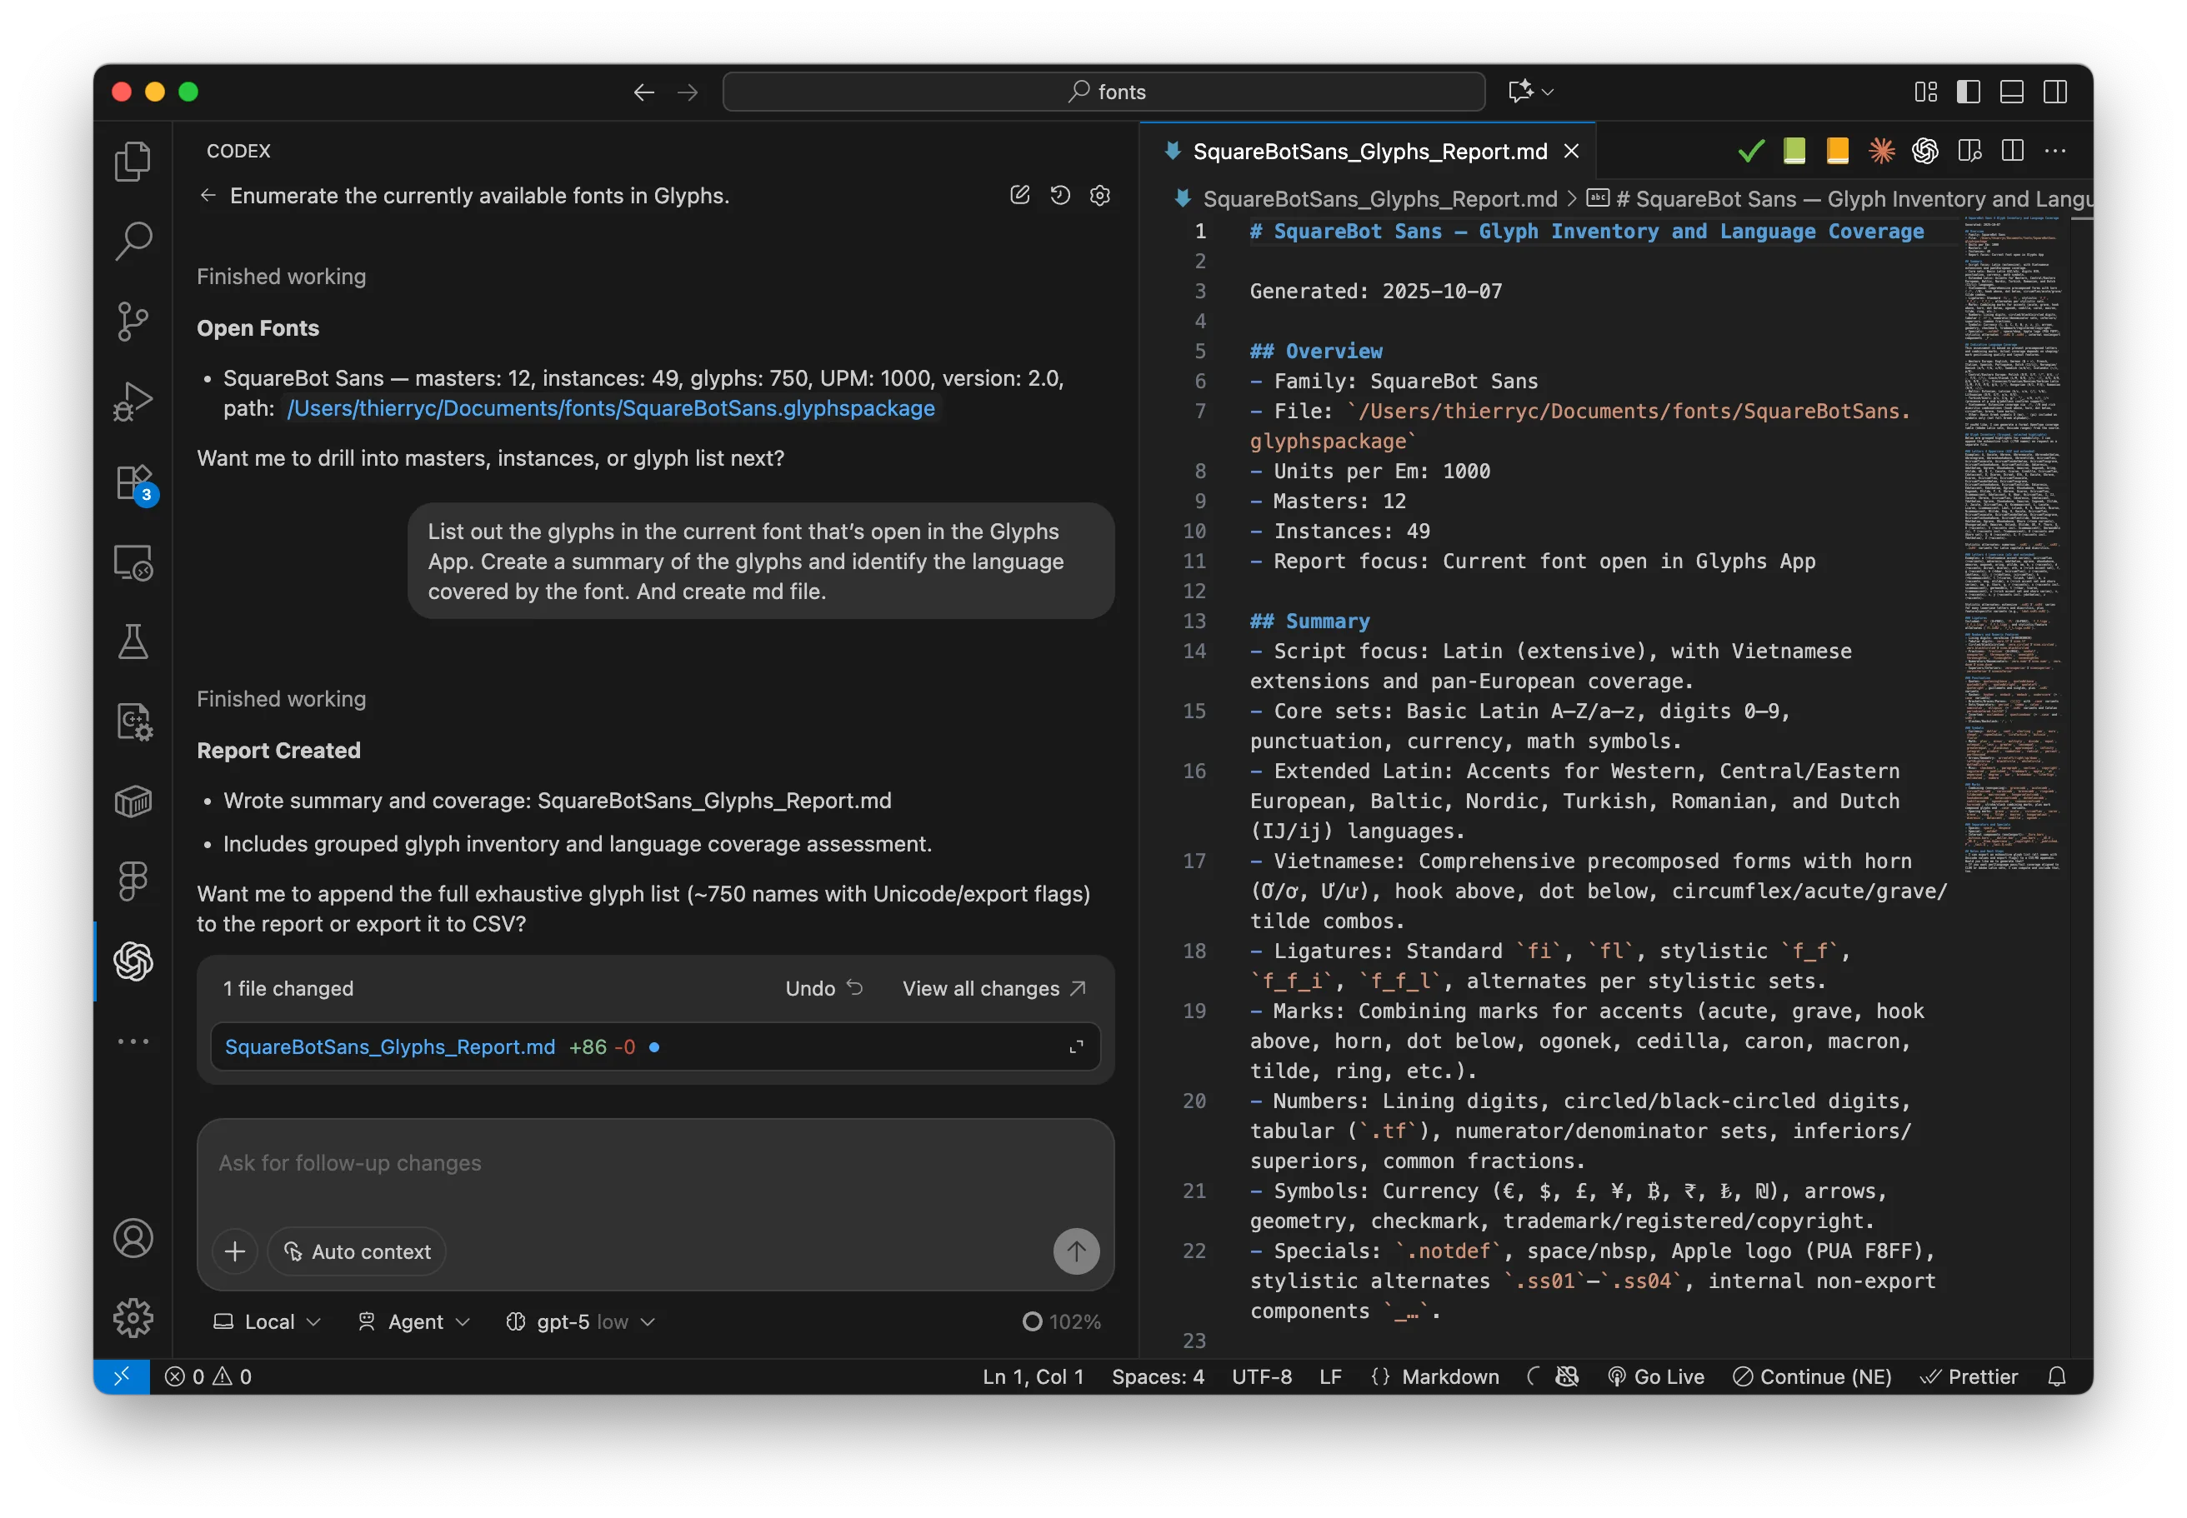
Task: Open the Source Control view
Action: [x=133, y=321]
